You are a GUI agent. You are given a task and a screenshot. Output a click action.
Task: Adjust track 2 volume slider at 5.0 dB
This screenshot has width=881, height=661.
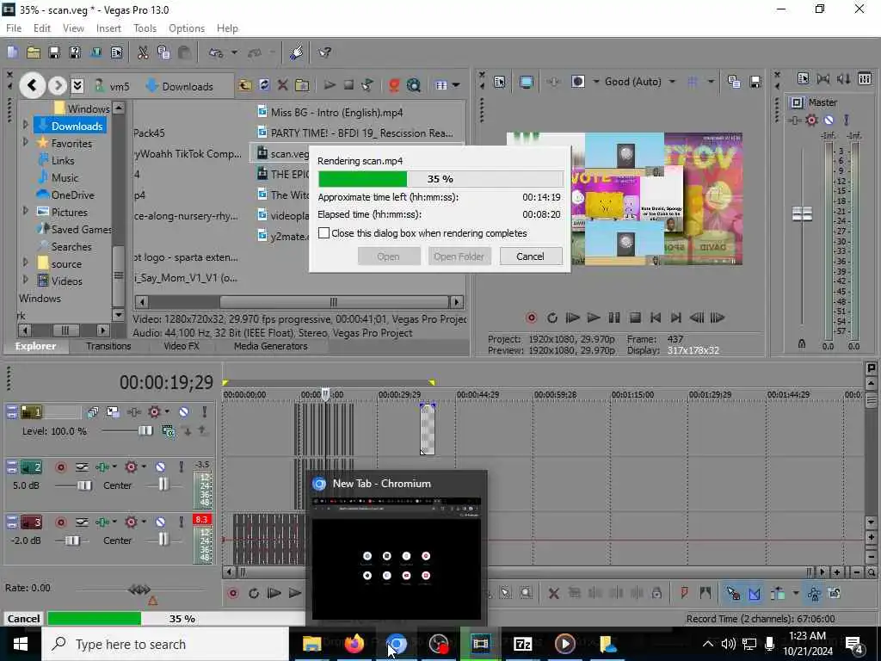point(84,485)
